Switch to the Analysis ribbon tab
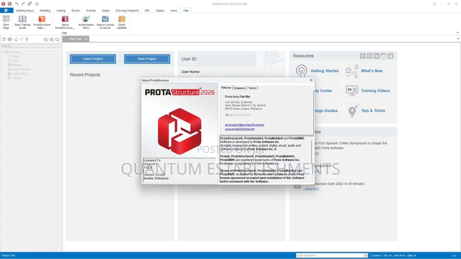The width and height of the screenshot is (461, 259). pyautogui.click(x=91, y=10)
